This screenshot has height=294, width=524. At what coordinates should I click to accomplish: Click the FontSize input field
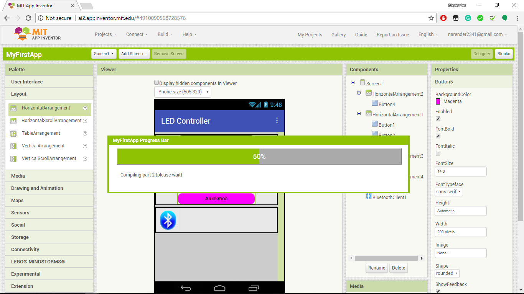pos(461,171)
